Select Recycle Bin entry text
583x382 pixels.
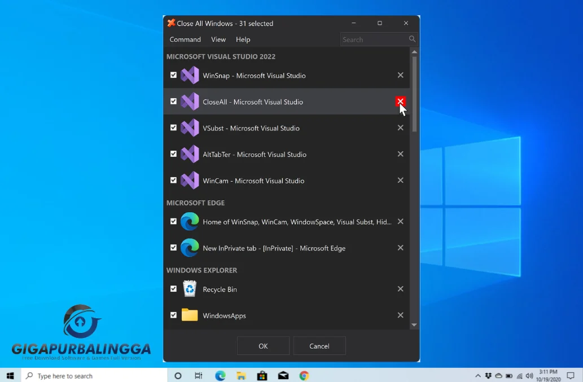click(220, 289)
